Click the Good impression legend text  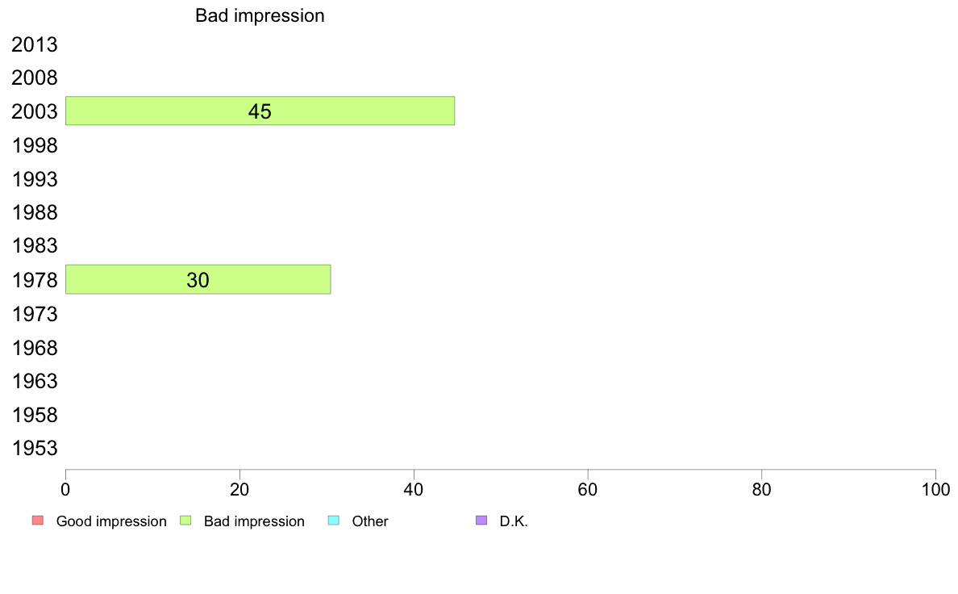(x=111, y=521)
